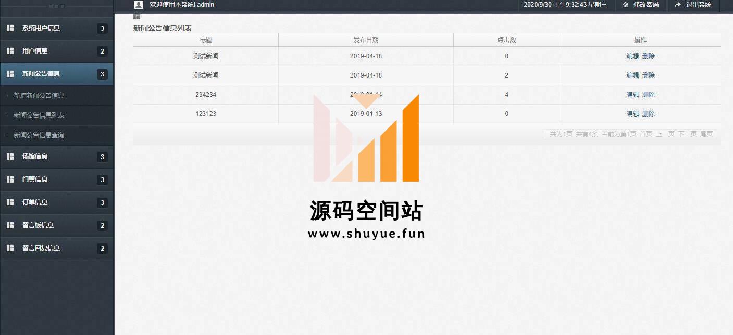Screen dimensions: 733x335
Task: Collapse the 新闻公告信息 menu
Action: pyautogui.click(x=56, y=74)
